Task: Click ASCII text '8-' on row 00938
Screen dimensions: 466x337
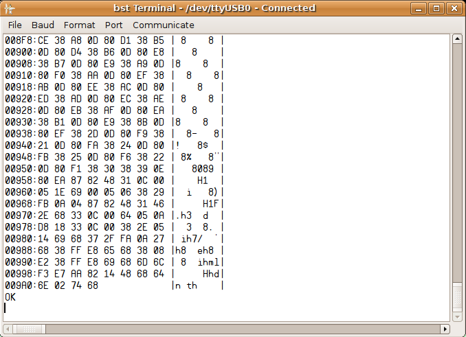Action: click(192, 133)
